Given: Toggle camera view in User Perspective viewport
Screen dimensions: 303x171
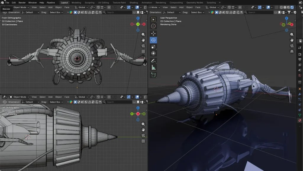Looking at the screenshot, I should (292, 46).
